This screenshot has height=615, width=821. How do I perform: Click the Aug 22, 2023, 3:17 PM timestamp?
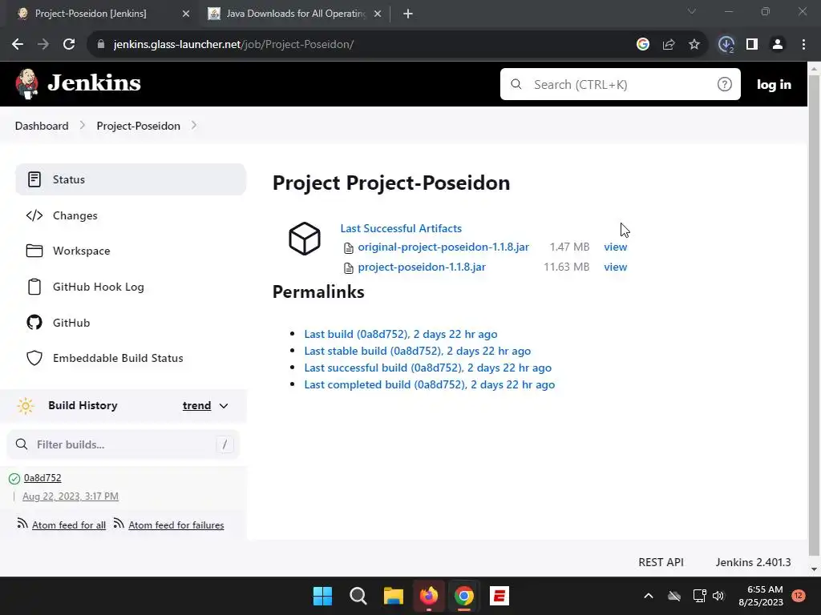coord(71,496)
